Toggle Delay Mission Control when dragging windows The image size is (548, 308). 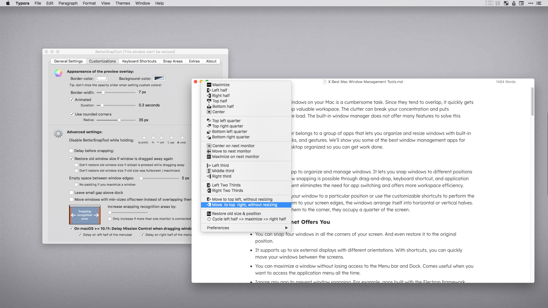pyautogui.click(x=71, y=228)
